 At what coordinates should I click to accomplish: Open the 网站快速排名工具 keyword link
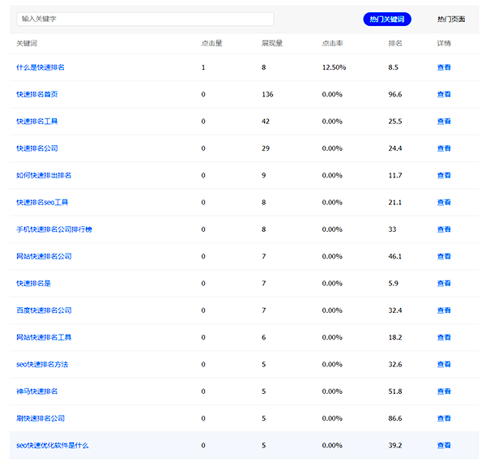[44, 337]
